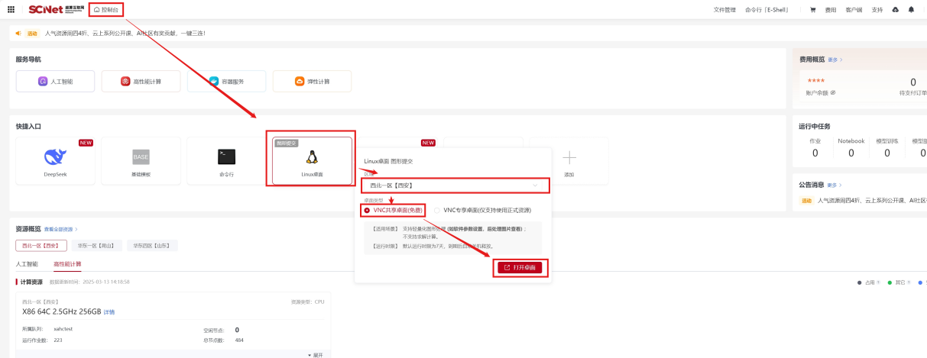Open the 命令行 terminal shortcut icon

226,156
